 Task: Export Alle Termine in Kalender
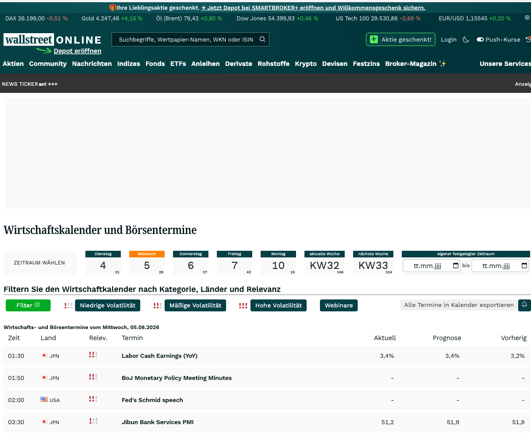tap(459, 305)
